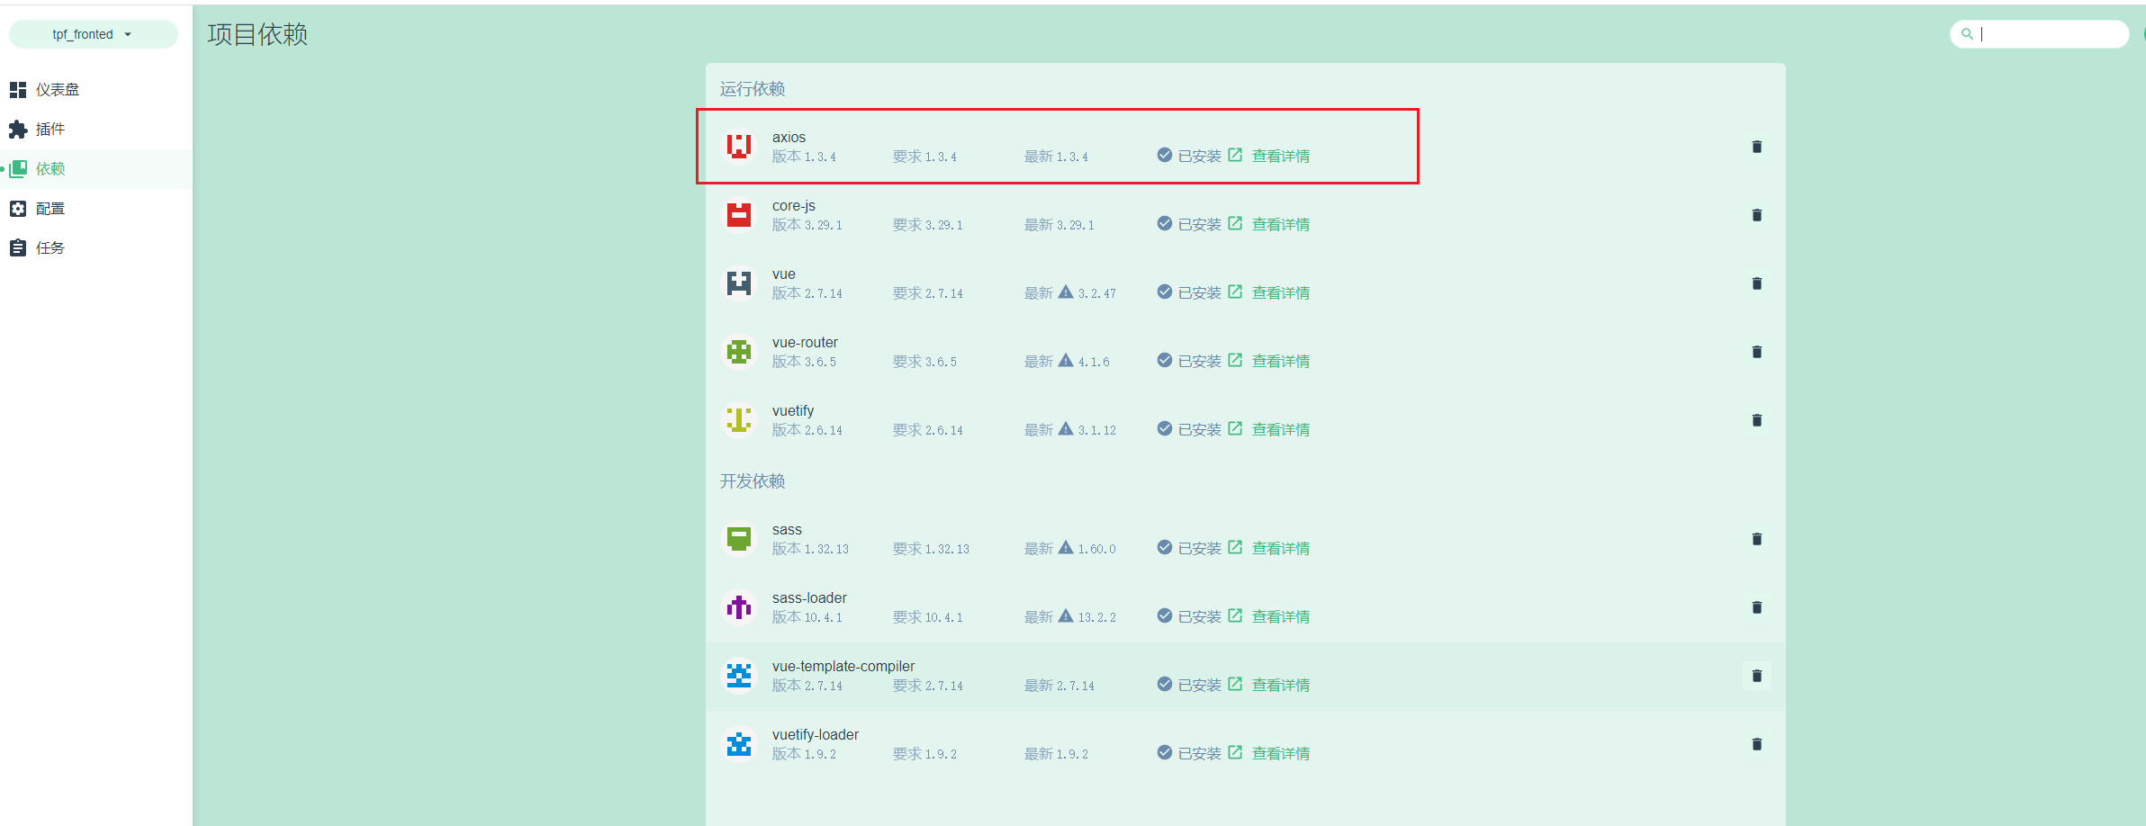2146x826 pixels.
Task: Open 查看详情 link for axios
Action: [x=1279, y=157]
